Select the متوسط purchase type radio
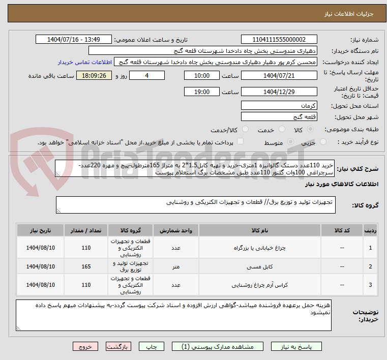The height and width of the screenshot is (360, 387). (291, 142)
